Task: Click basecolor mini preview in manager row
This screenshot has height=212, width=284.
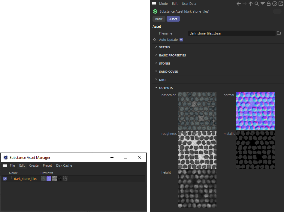Action: 44,179
